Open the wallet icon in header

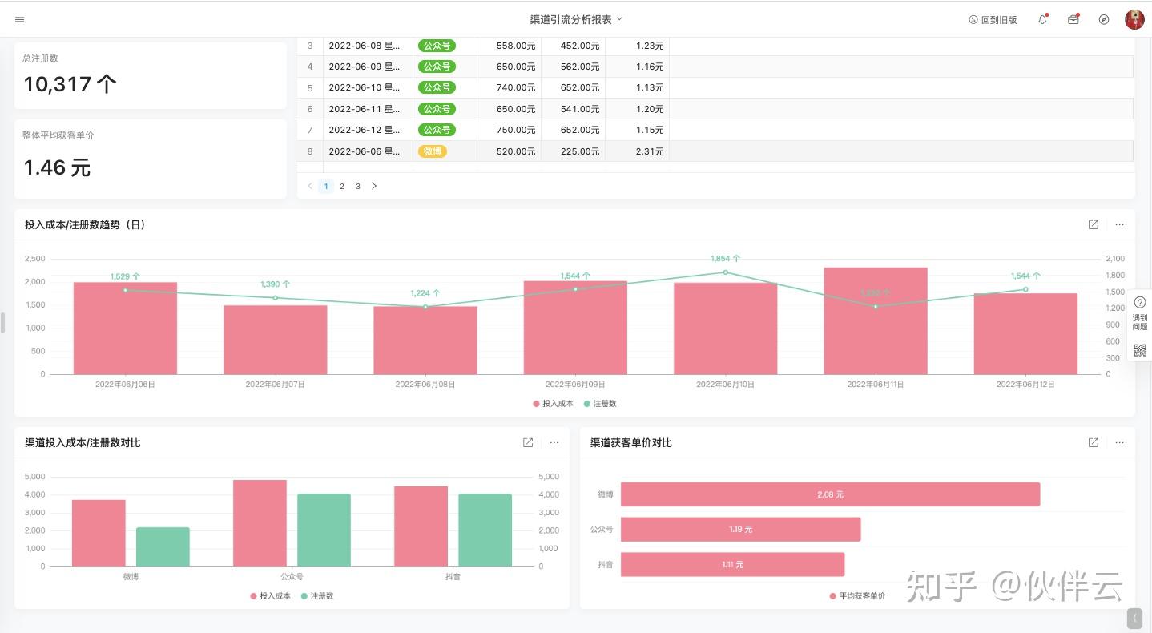coord(1073,19)
